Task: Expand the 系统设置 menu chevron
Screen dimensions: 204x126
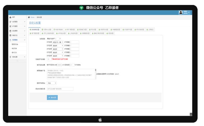Action: pyautogui.click(x=25, y=57)
